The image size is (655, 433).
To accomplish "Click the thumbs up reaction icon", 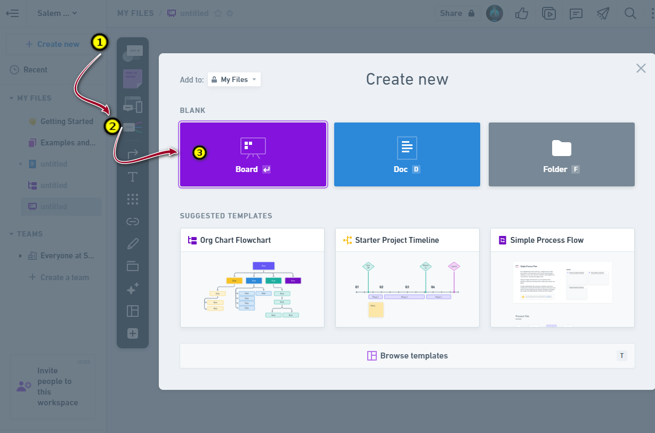I will [x=521, y=13].
